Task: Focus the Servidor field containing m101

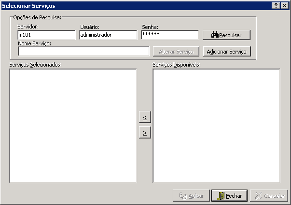Action: (46, 35)
